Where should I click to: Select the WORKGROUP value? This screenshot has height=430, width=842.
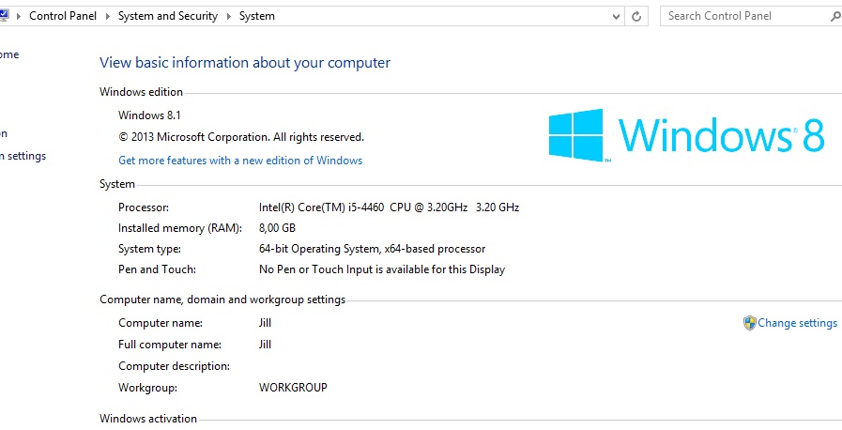293,388
